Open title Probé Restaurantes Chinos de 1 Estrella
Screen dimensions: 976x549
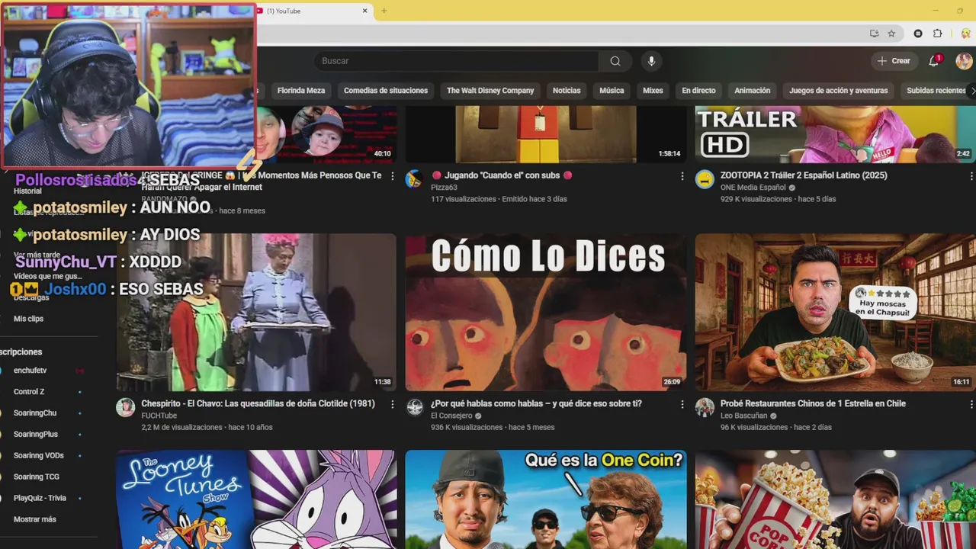(x=813, y=403)
